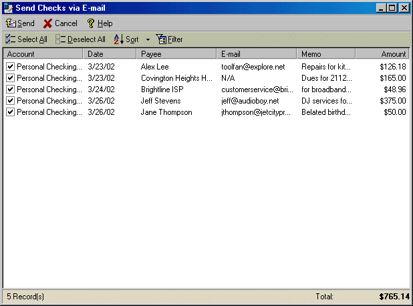
Task: Click the Sort label
Action: coord(132,39)
